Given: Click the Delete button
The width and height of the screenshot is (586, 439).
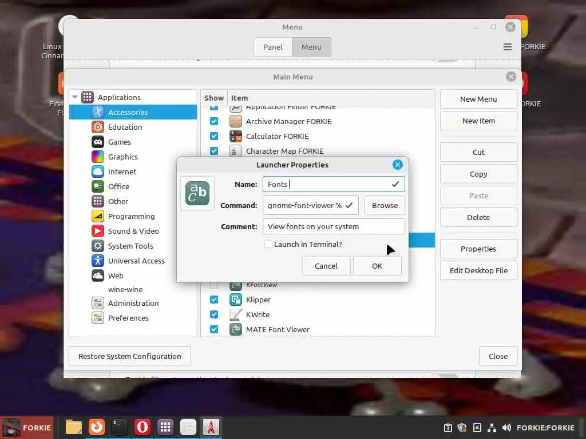Looking at the screenshot, I should [478, 217].
